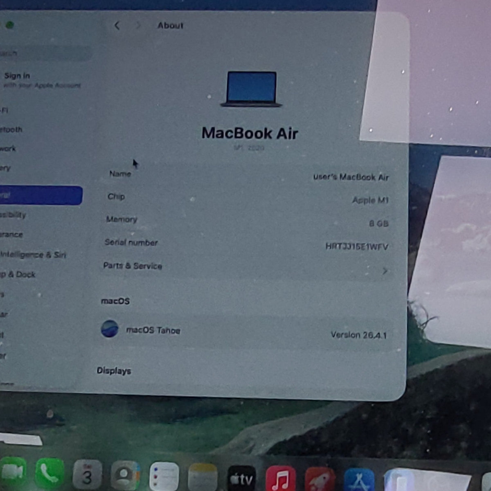Click the "Parts & Service" row label
The width and height of the screenshot is (491, 491).
click(x=133, y=266)
